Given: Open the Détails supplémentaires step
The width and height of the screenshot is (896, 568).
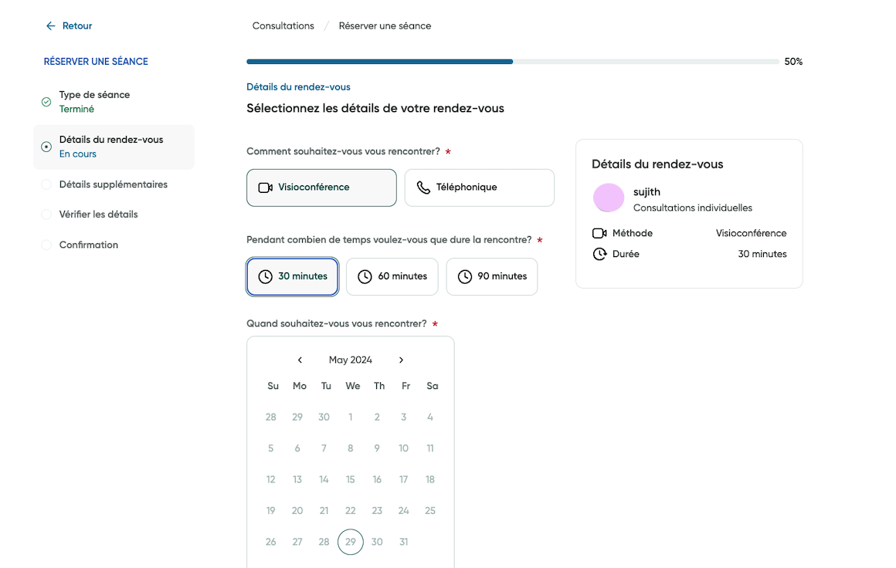Looking at the screenshot, I should [x=113, y=184].
